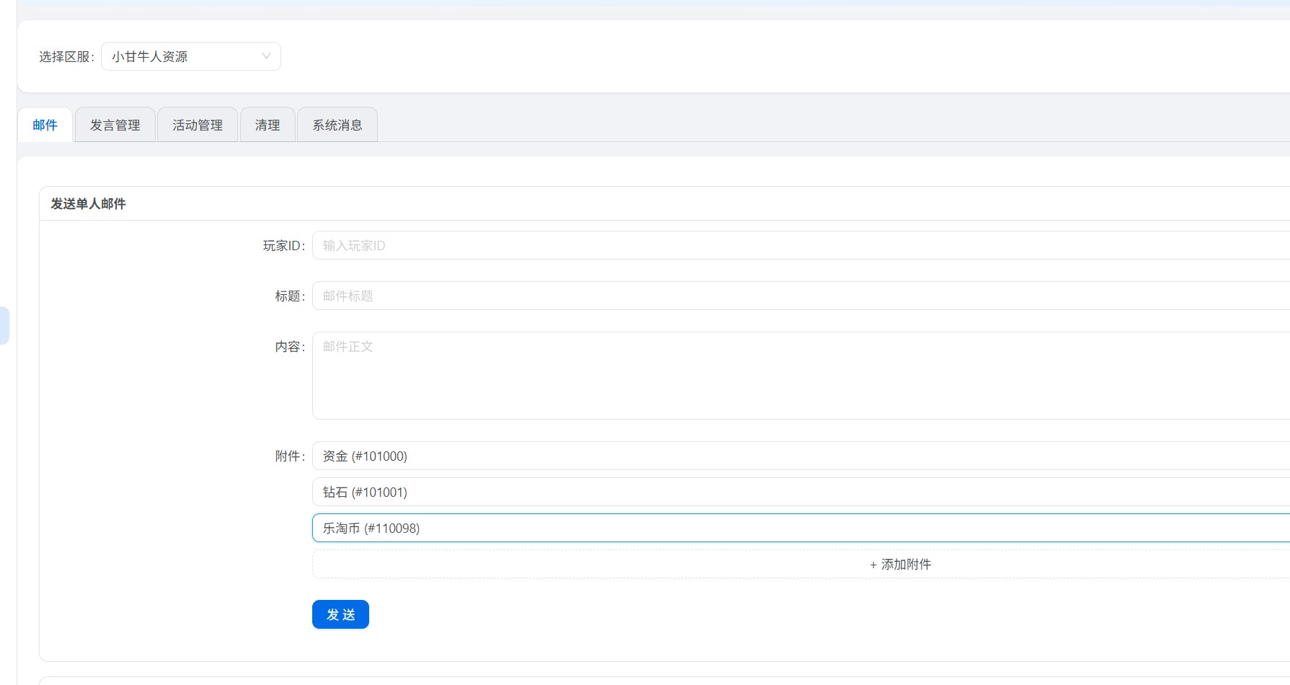Viewport: 1290px width, 685px height.
Task: Select the 钻石 (#101001) attachment field
Action: coord(801,492)
